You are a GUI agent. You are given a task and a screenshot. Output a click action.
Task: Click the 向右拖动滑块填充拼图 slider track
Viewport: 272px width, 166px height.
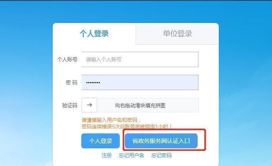(x=148, y=105)
